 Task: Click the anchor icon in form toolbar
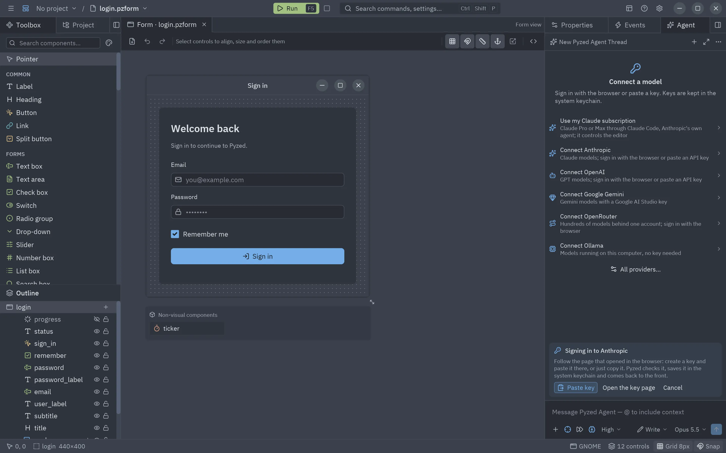(497, 41)
